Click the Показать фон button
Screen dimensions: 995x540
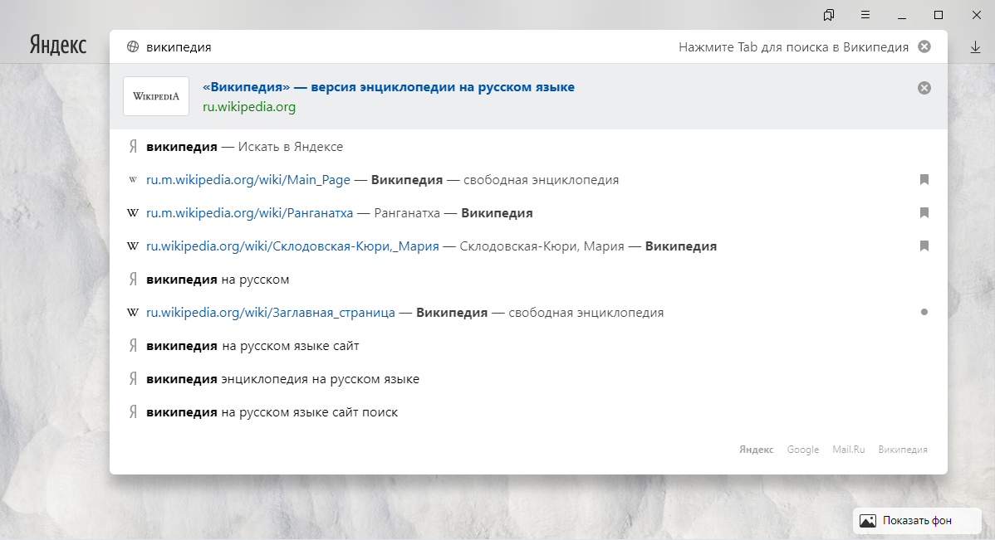(x=918, y=520)
